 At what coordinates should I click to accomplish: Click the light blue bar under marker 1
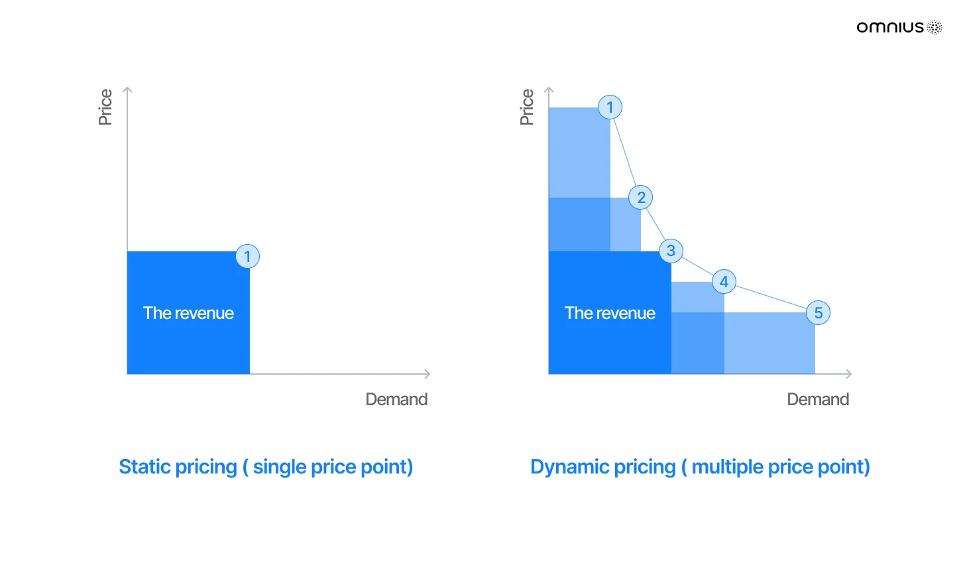coord(579,153)
